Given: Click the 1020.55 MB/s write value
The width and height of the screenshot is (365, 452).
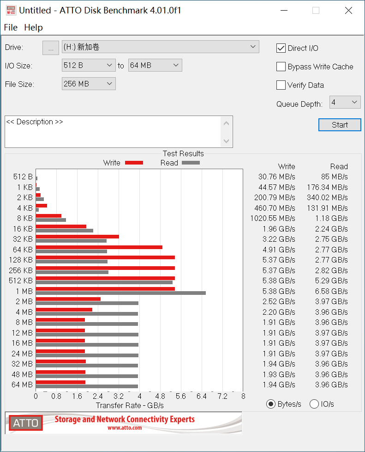Looking at the screenshot, I should [273, 218].
